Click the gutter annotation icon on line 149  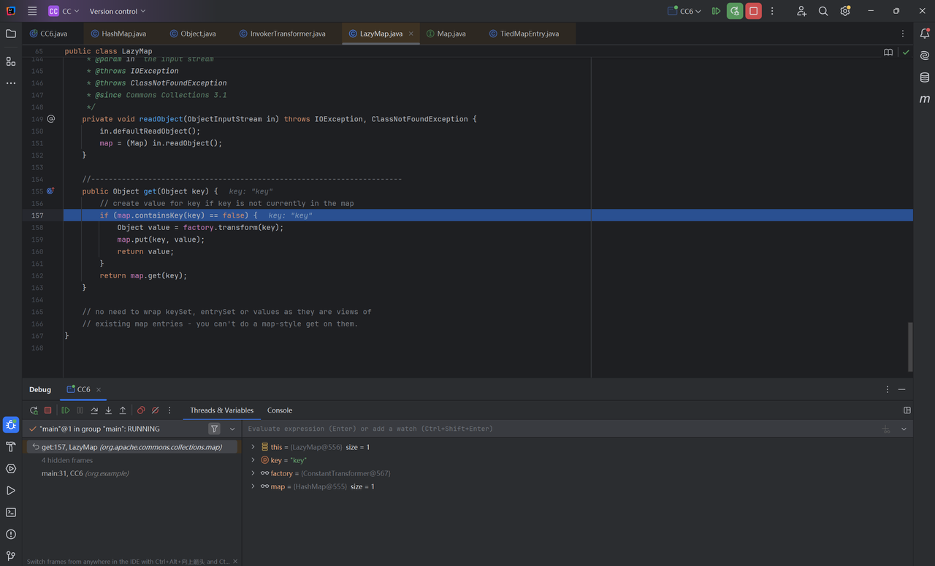click(x=51, y=118)
